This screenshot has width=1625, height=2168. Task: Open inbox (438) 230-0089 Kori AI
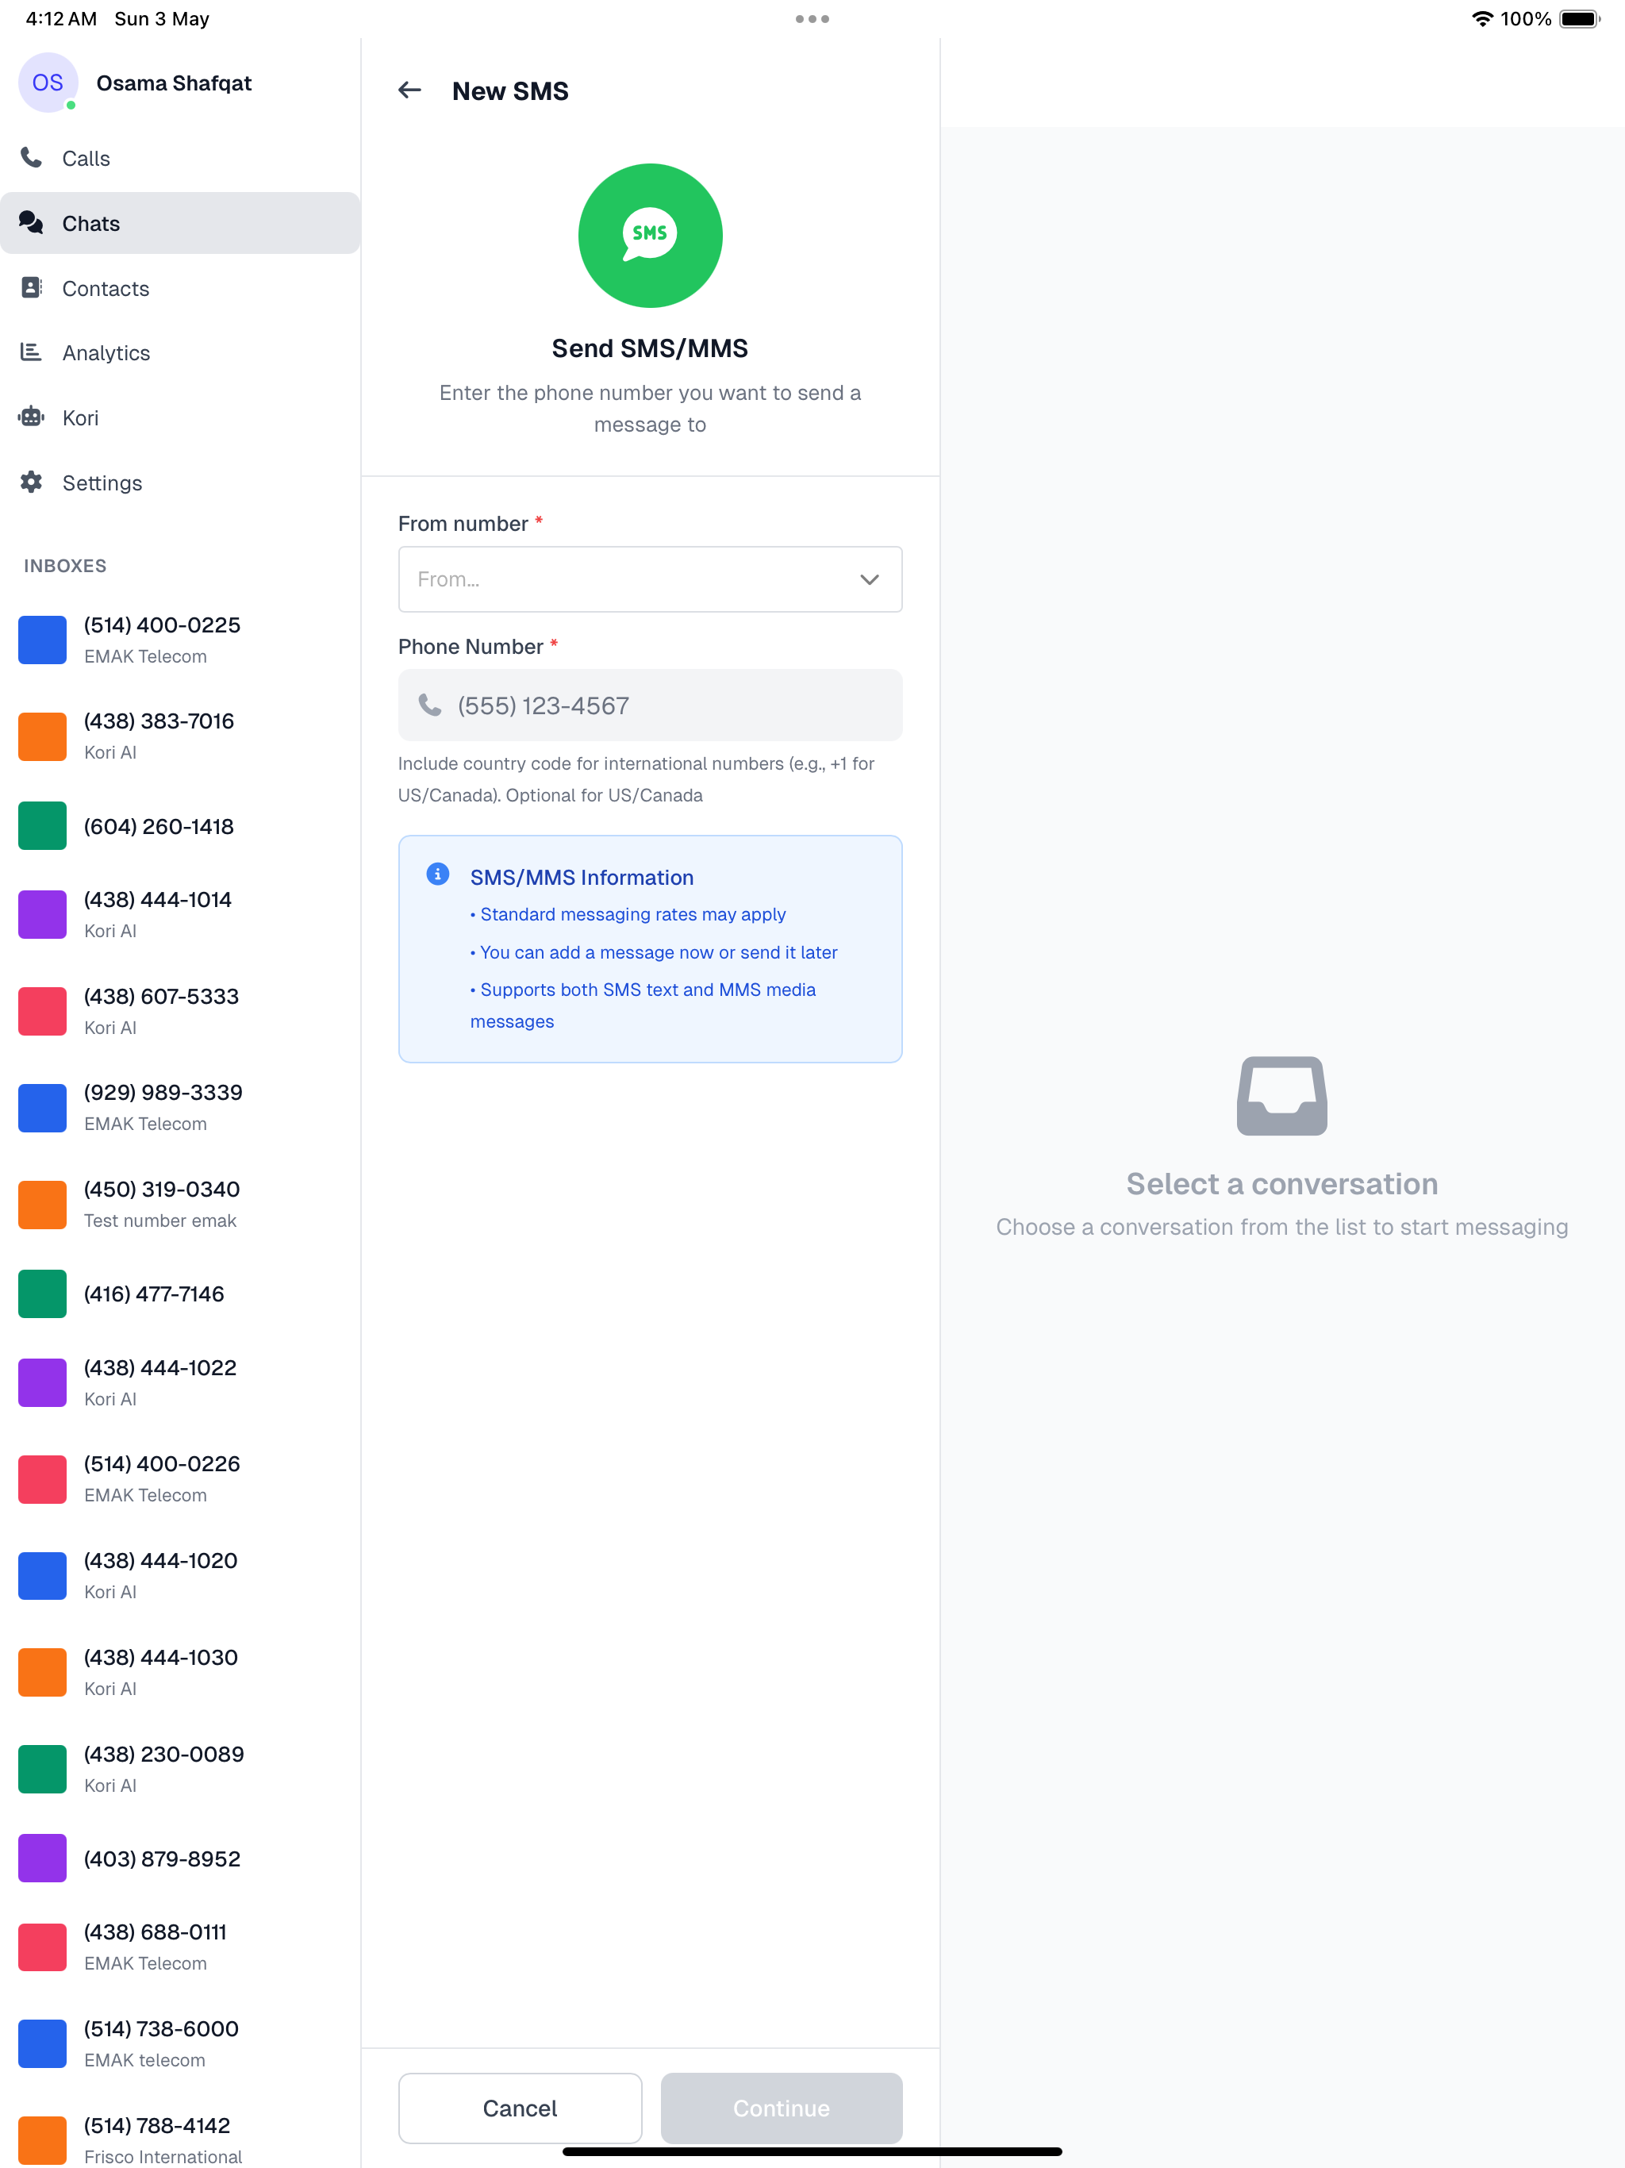click(180, 1769)
